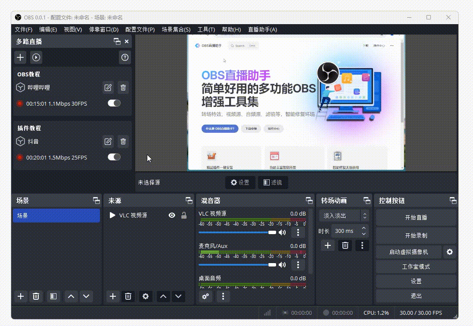Screen dimensions: 473x326
Task: Open mixer panel three-dot menu
Action: coord(223,296)
